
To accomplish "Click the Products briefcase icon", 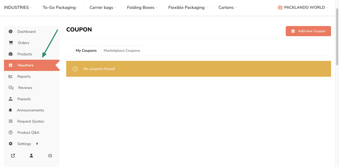I will (x=11, y=54).
